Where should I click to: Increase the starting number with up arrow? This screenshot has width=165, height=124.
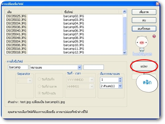point(120,79)
